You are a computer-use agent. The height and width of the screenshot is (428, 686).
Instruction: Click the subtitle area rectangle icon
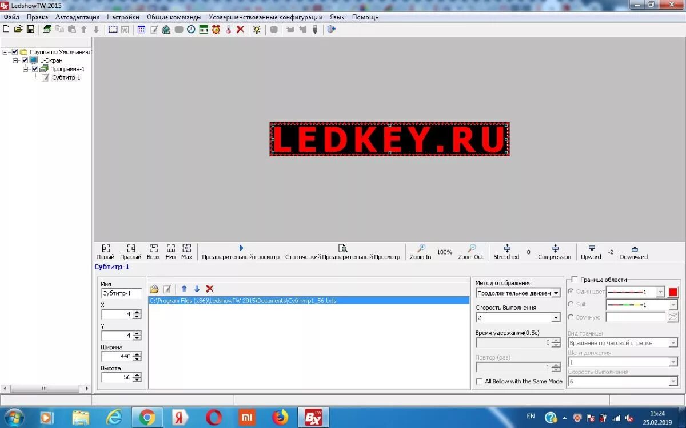tap(113, 29)
